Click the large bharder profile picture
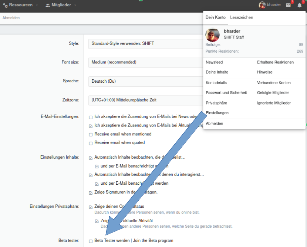The image size is (307, 247). 213,35
